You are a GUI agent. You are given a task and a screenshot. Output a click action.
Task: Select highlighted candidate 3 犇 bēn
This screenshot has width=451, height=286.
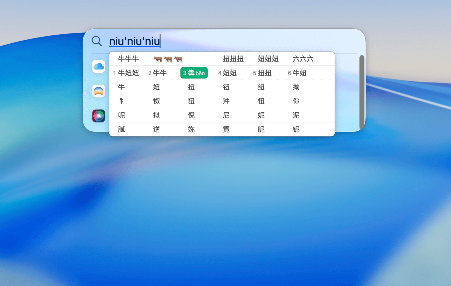click(194, 73)
